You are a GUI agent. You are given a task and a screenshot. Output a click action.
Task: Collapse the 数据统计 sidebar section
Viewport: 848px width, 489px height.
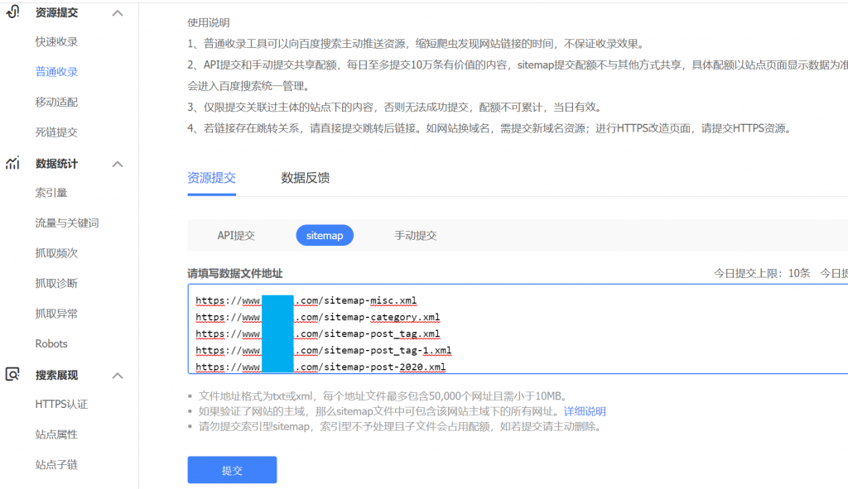(118, 164)
